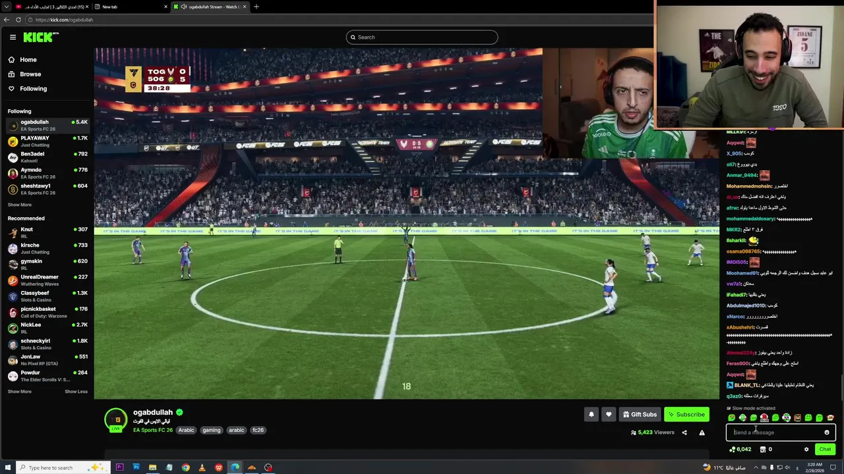Open Ben3adel channel in sidebar
Image resolution: width=844 pixels, height=474 pixels.
47,157
